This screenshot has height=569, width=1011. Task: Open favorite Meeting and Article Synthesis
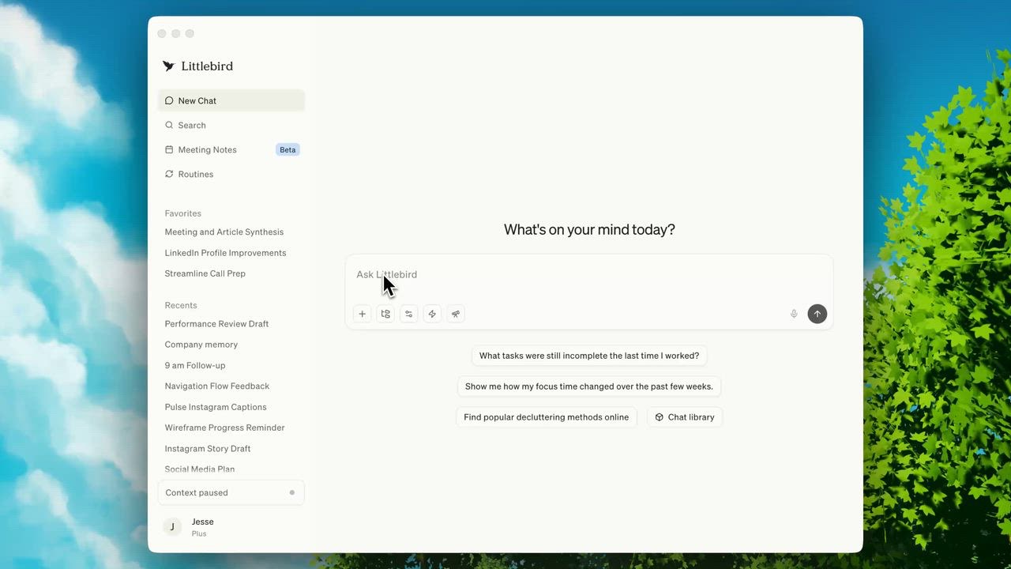tap(224, 232)
